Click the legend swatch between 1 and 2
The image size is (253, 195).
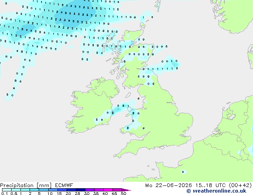coord(25,190)
